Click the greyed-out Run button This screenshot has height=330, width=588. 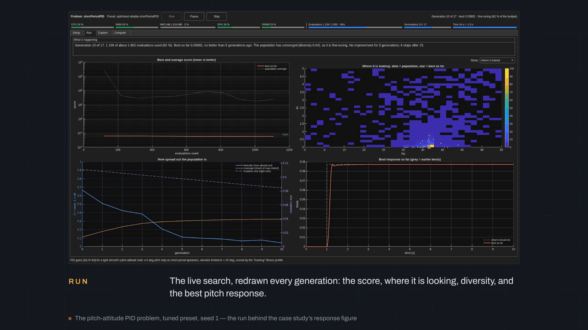coord(171,16)
